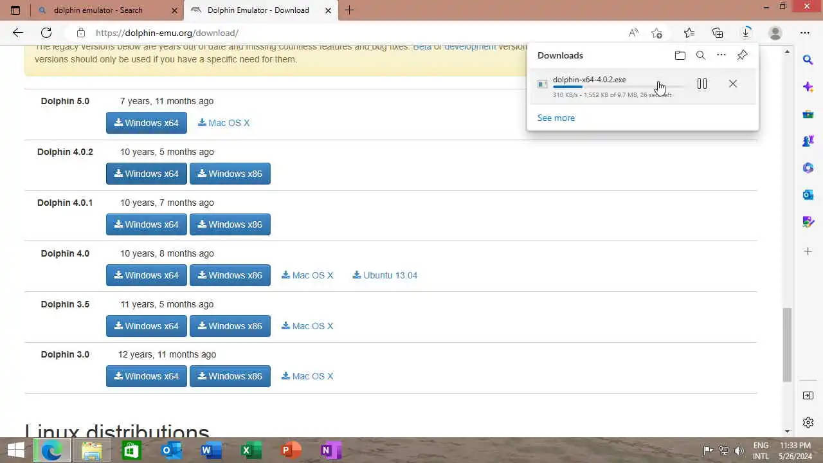
Task: Download Dolphin 5.0 Windows x64
Action: [147, 123]
